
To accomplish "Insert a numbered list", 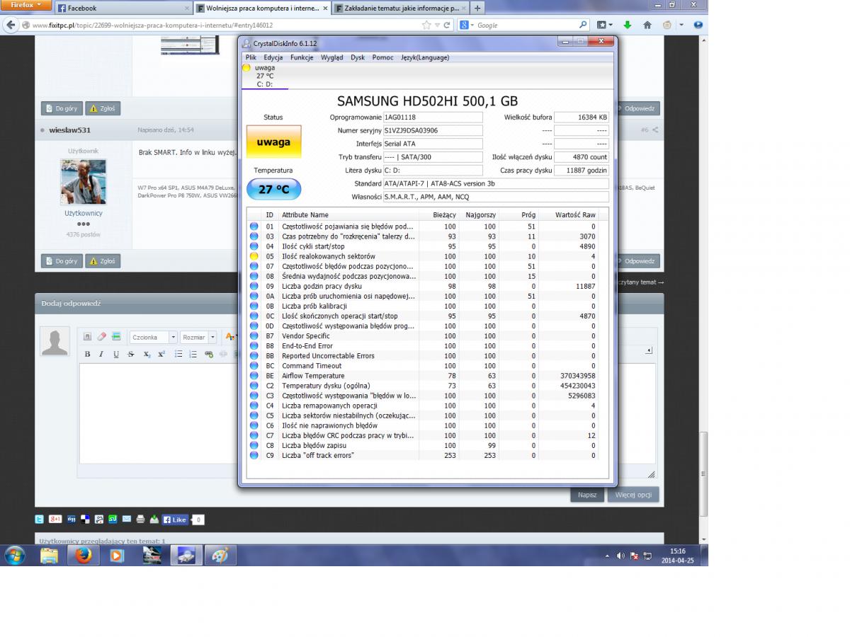I will tap(193, 354).
